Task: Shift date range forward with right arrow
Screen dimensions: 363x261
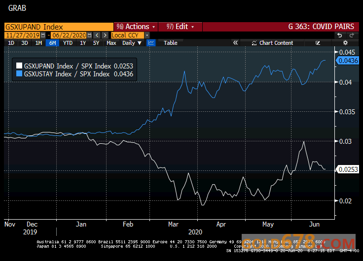Action: (105, 35)
